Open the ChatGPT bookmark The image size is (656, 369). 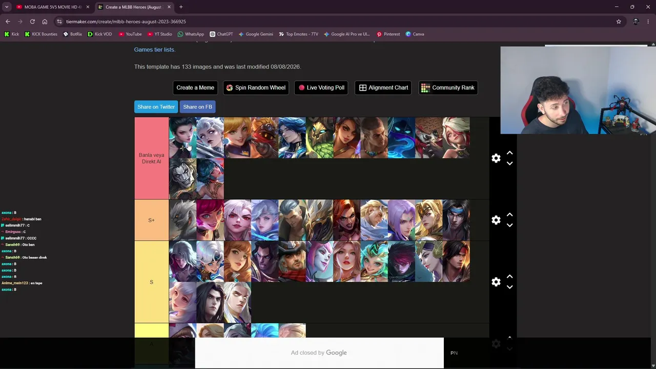221,34
